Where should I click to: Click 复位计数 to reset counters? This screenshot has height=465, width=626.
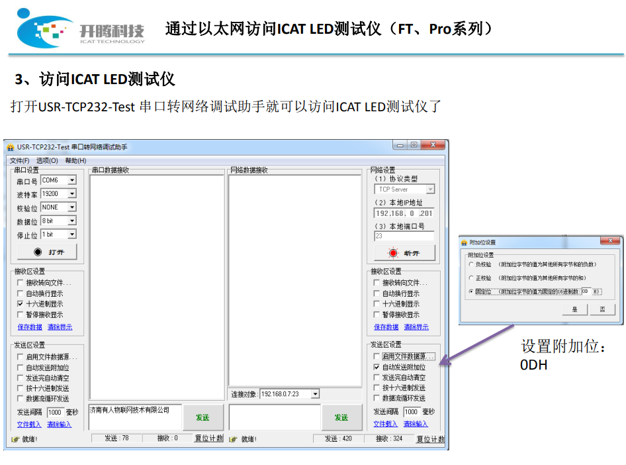[208, 438]
